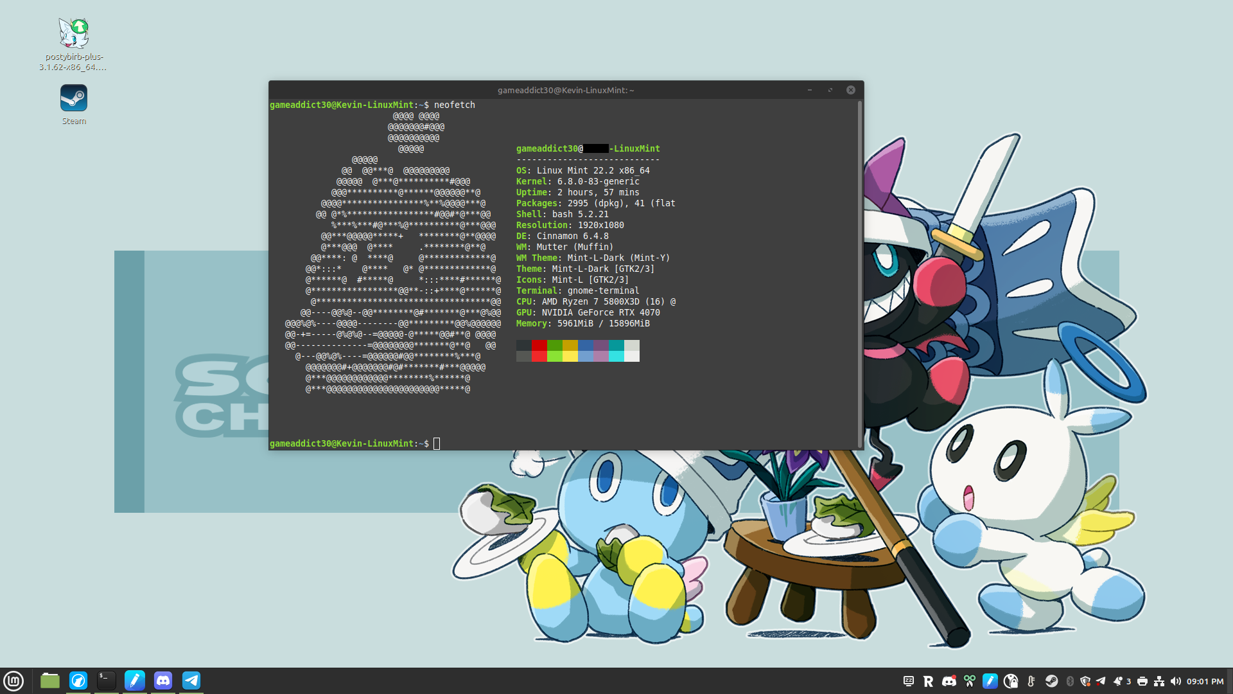Click the white R tray icon

[928, 681]
